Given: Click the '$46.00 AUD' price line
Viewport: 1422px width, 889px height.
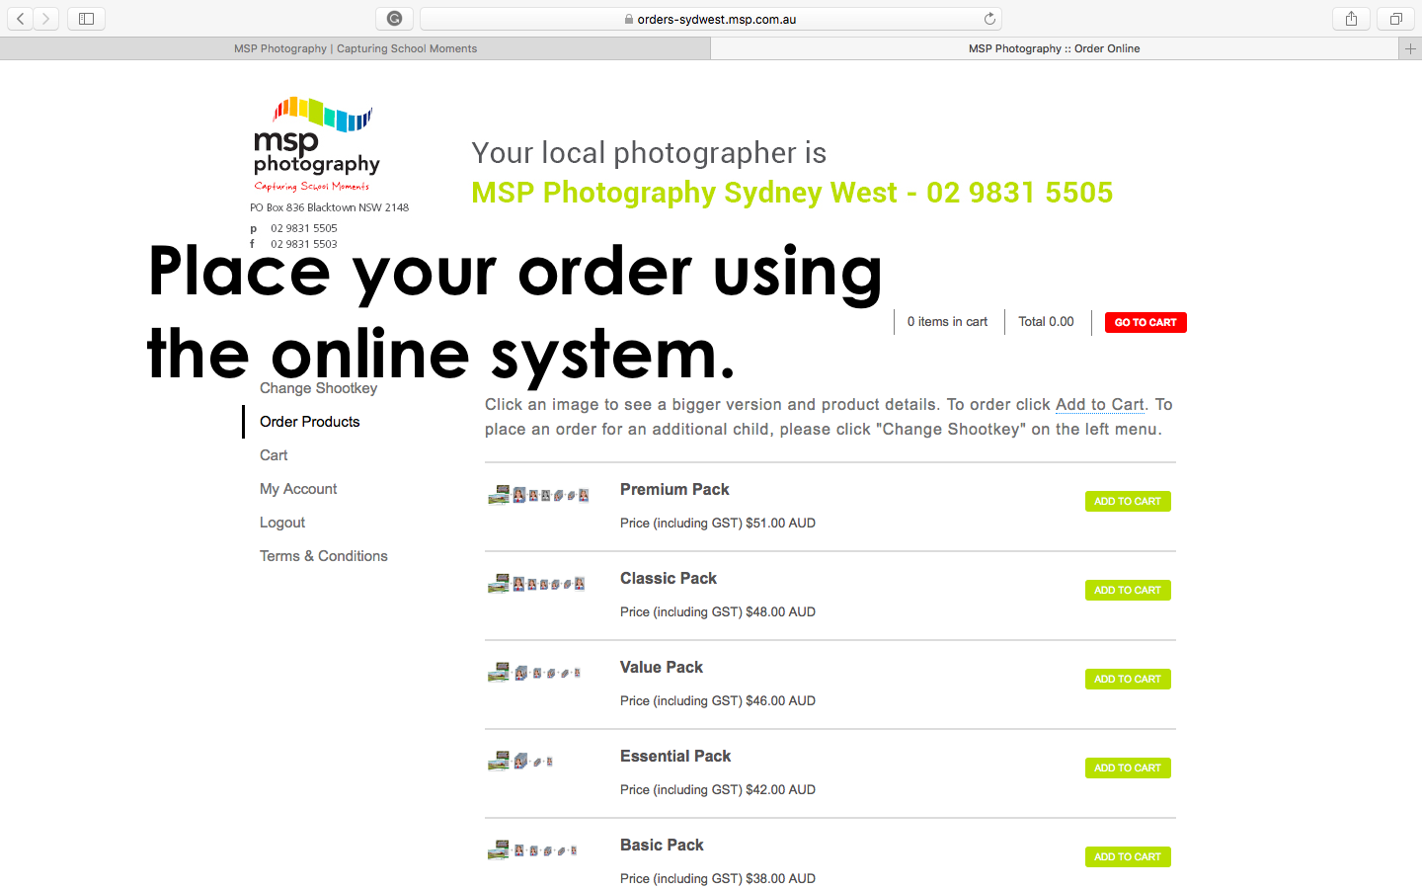Looking at the screenshot, I should pos(718,701).
